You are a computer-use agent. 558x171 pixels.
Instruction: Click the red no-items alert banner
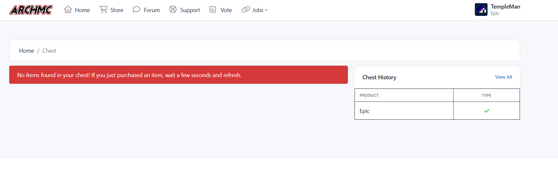point(178,75)
